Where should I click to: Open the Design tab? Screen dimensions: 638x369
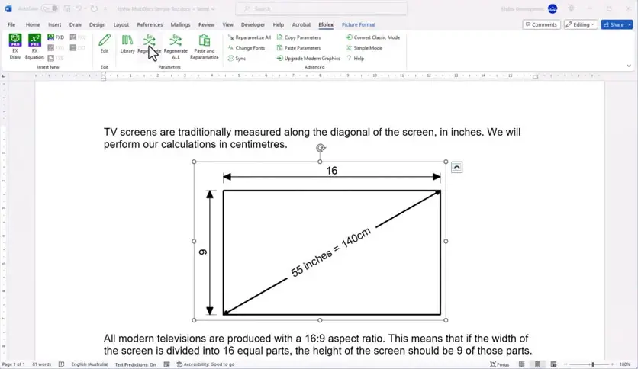[x=97, y=25]
